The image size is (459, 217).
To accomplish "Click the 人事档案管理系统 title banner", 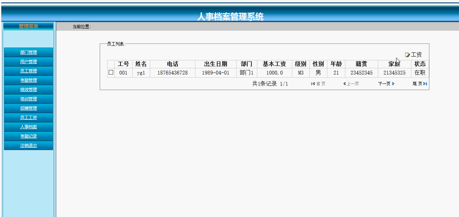I will click(230, 17).
